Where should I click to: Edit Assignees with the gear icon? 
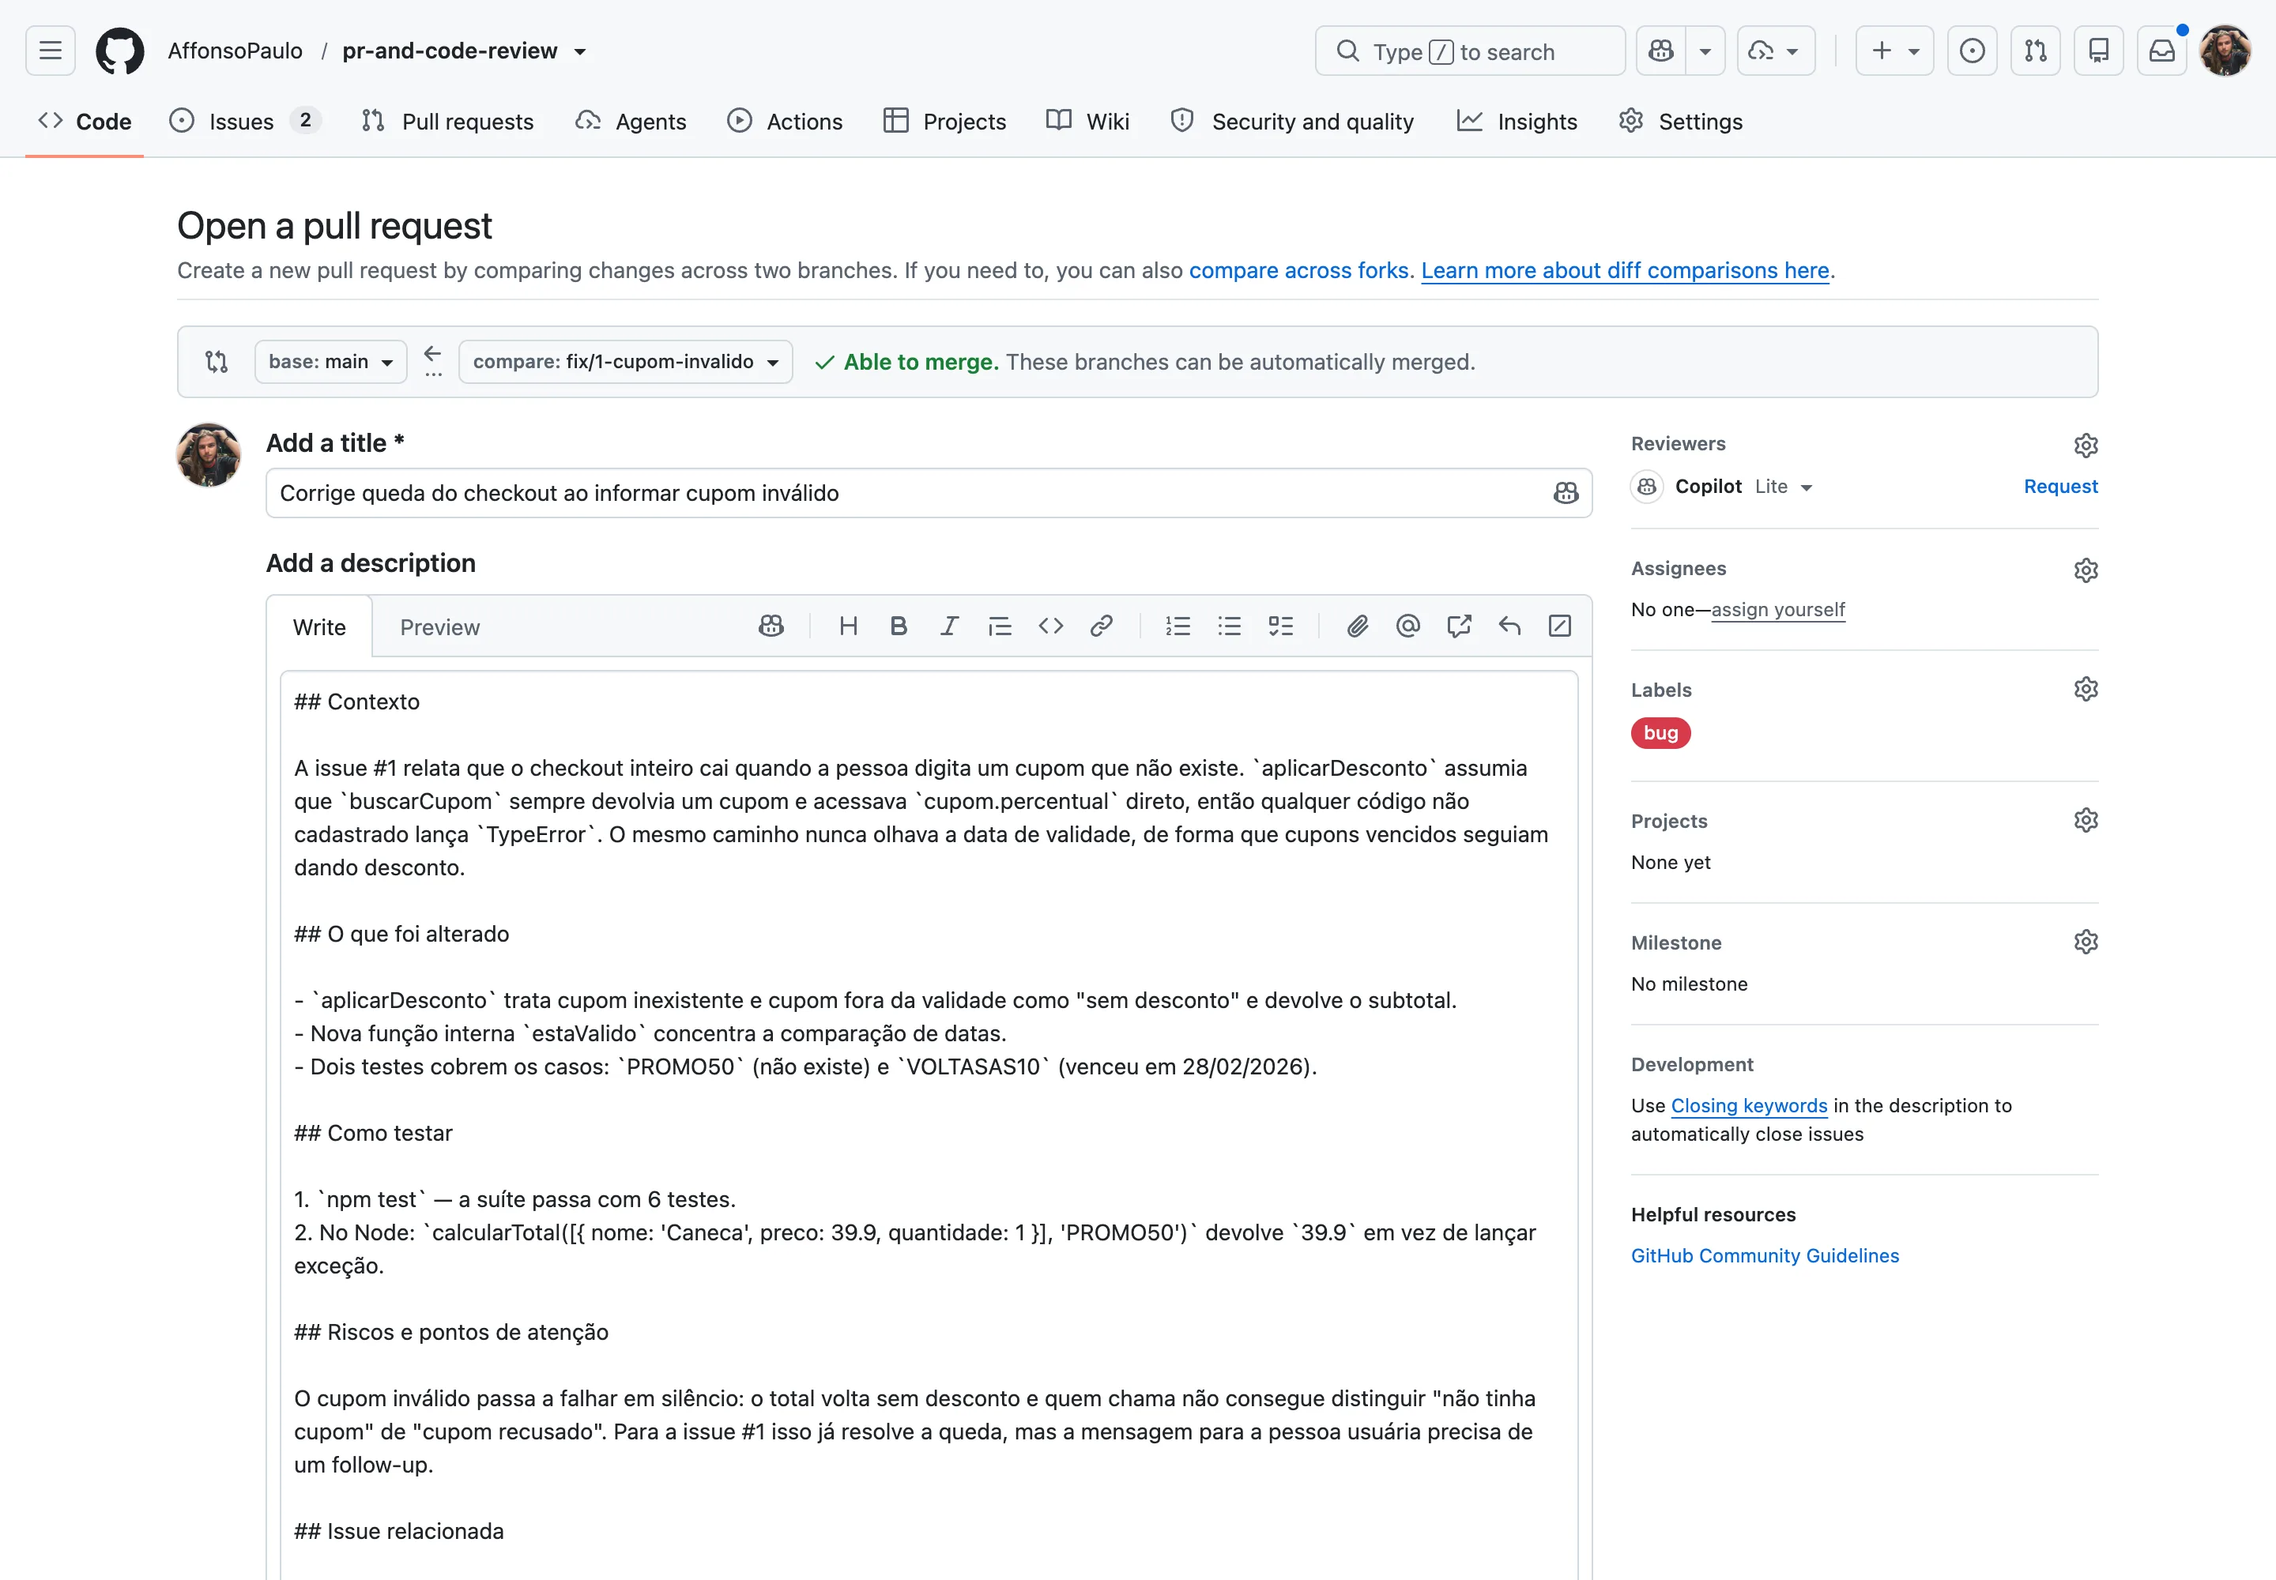click(x=2086, y=570)
